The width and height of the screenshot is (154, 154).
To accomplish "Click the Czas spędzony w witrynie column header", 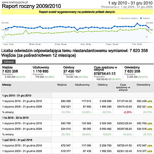I will pyautogui.click(x=123, y=87).
